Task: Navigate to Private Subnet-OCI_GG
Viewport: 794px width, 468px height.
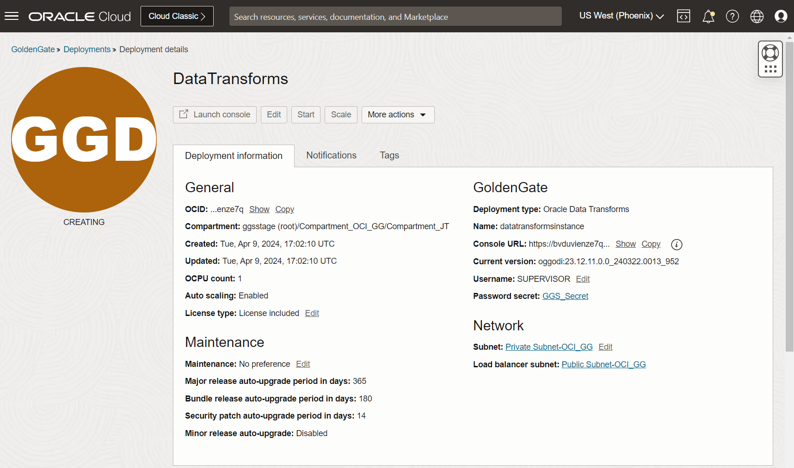Action: (x=548, y=346)
